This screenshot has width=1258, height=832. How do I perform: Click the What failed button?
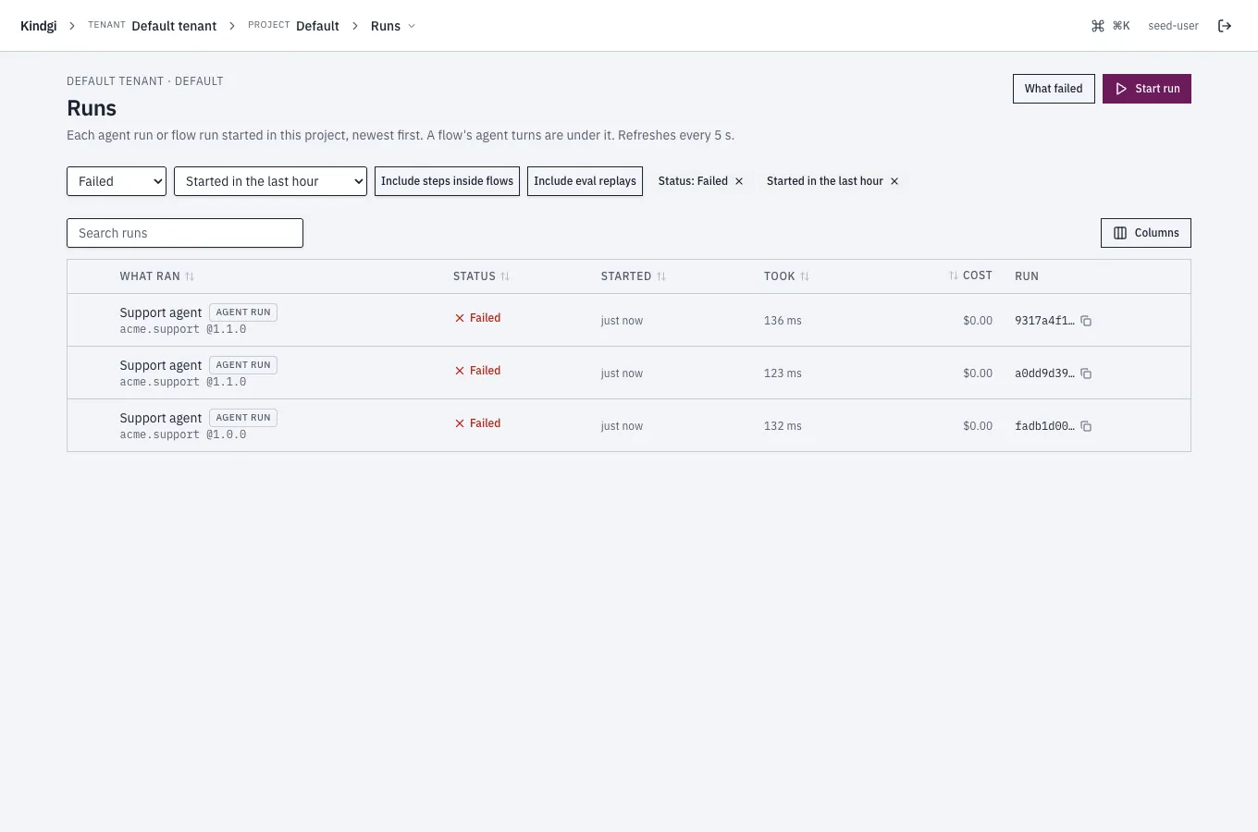1054,89
